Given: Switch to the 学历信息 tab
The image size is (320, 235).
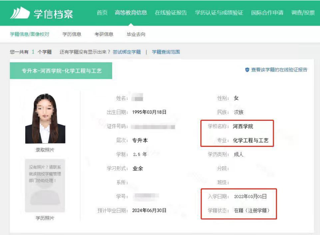Looking at the screenshot, I should (72, 34).
